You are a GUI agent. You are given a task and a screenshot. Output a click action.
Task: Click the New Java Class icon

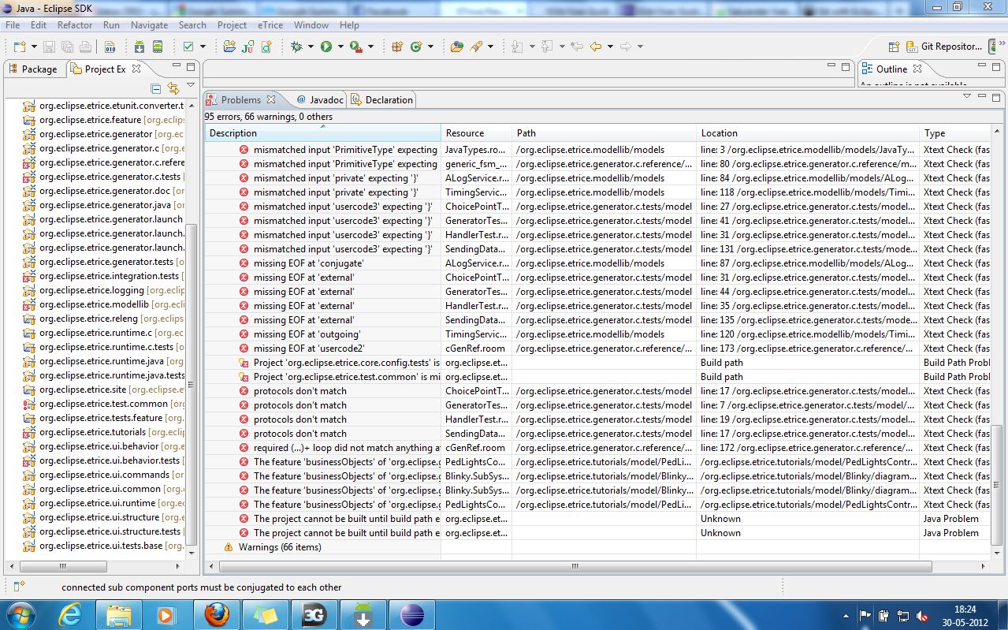click(x=416, y=47)
